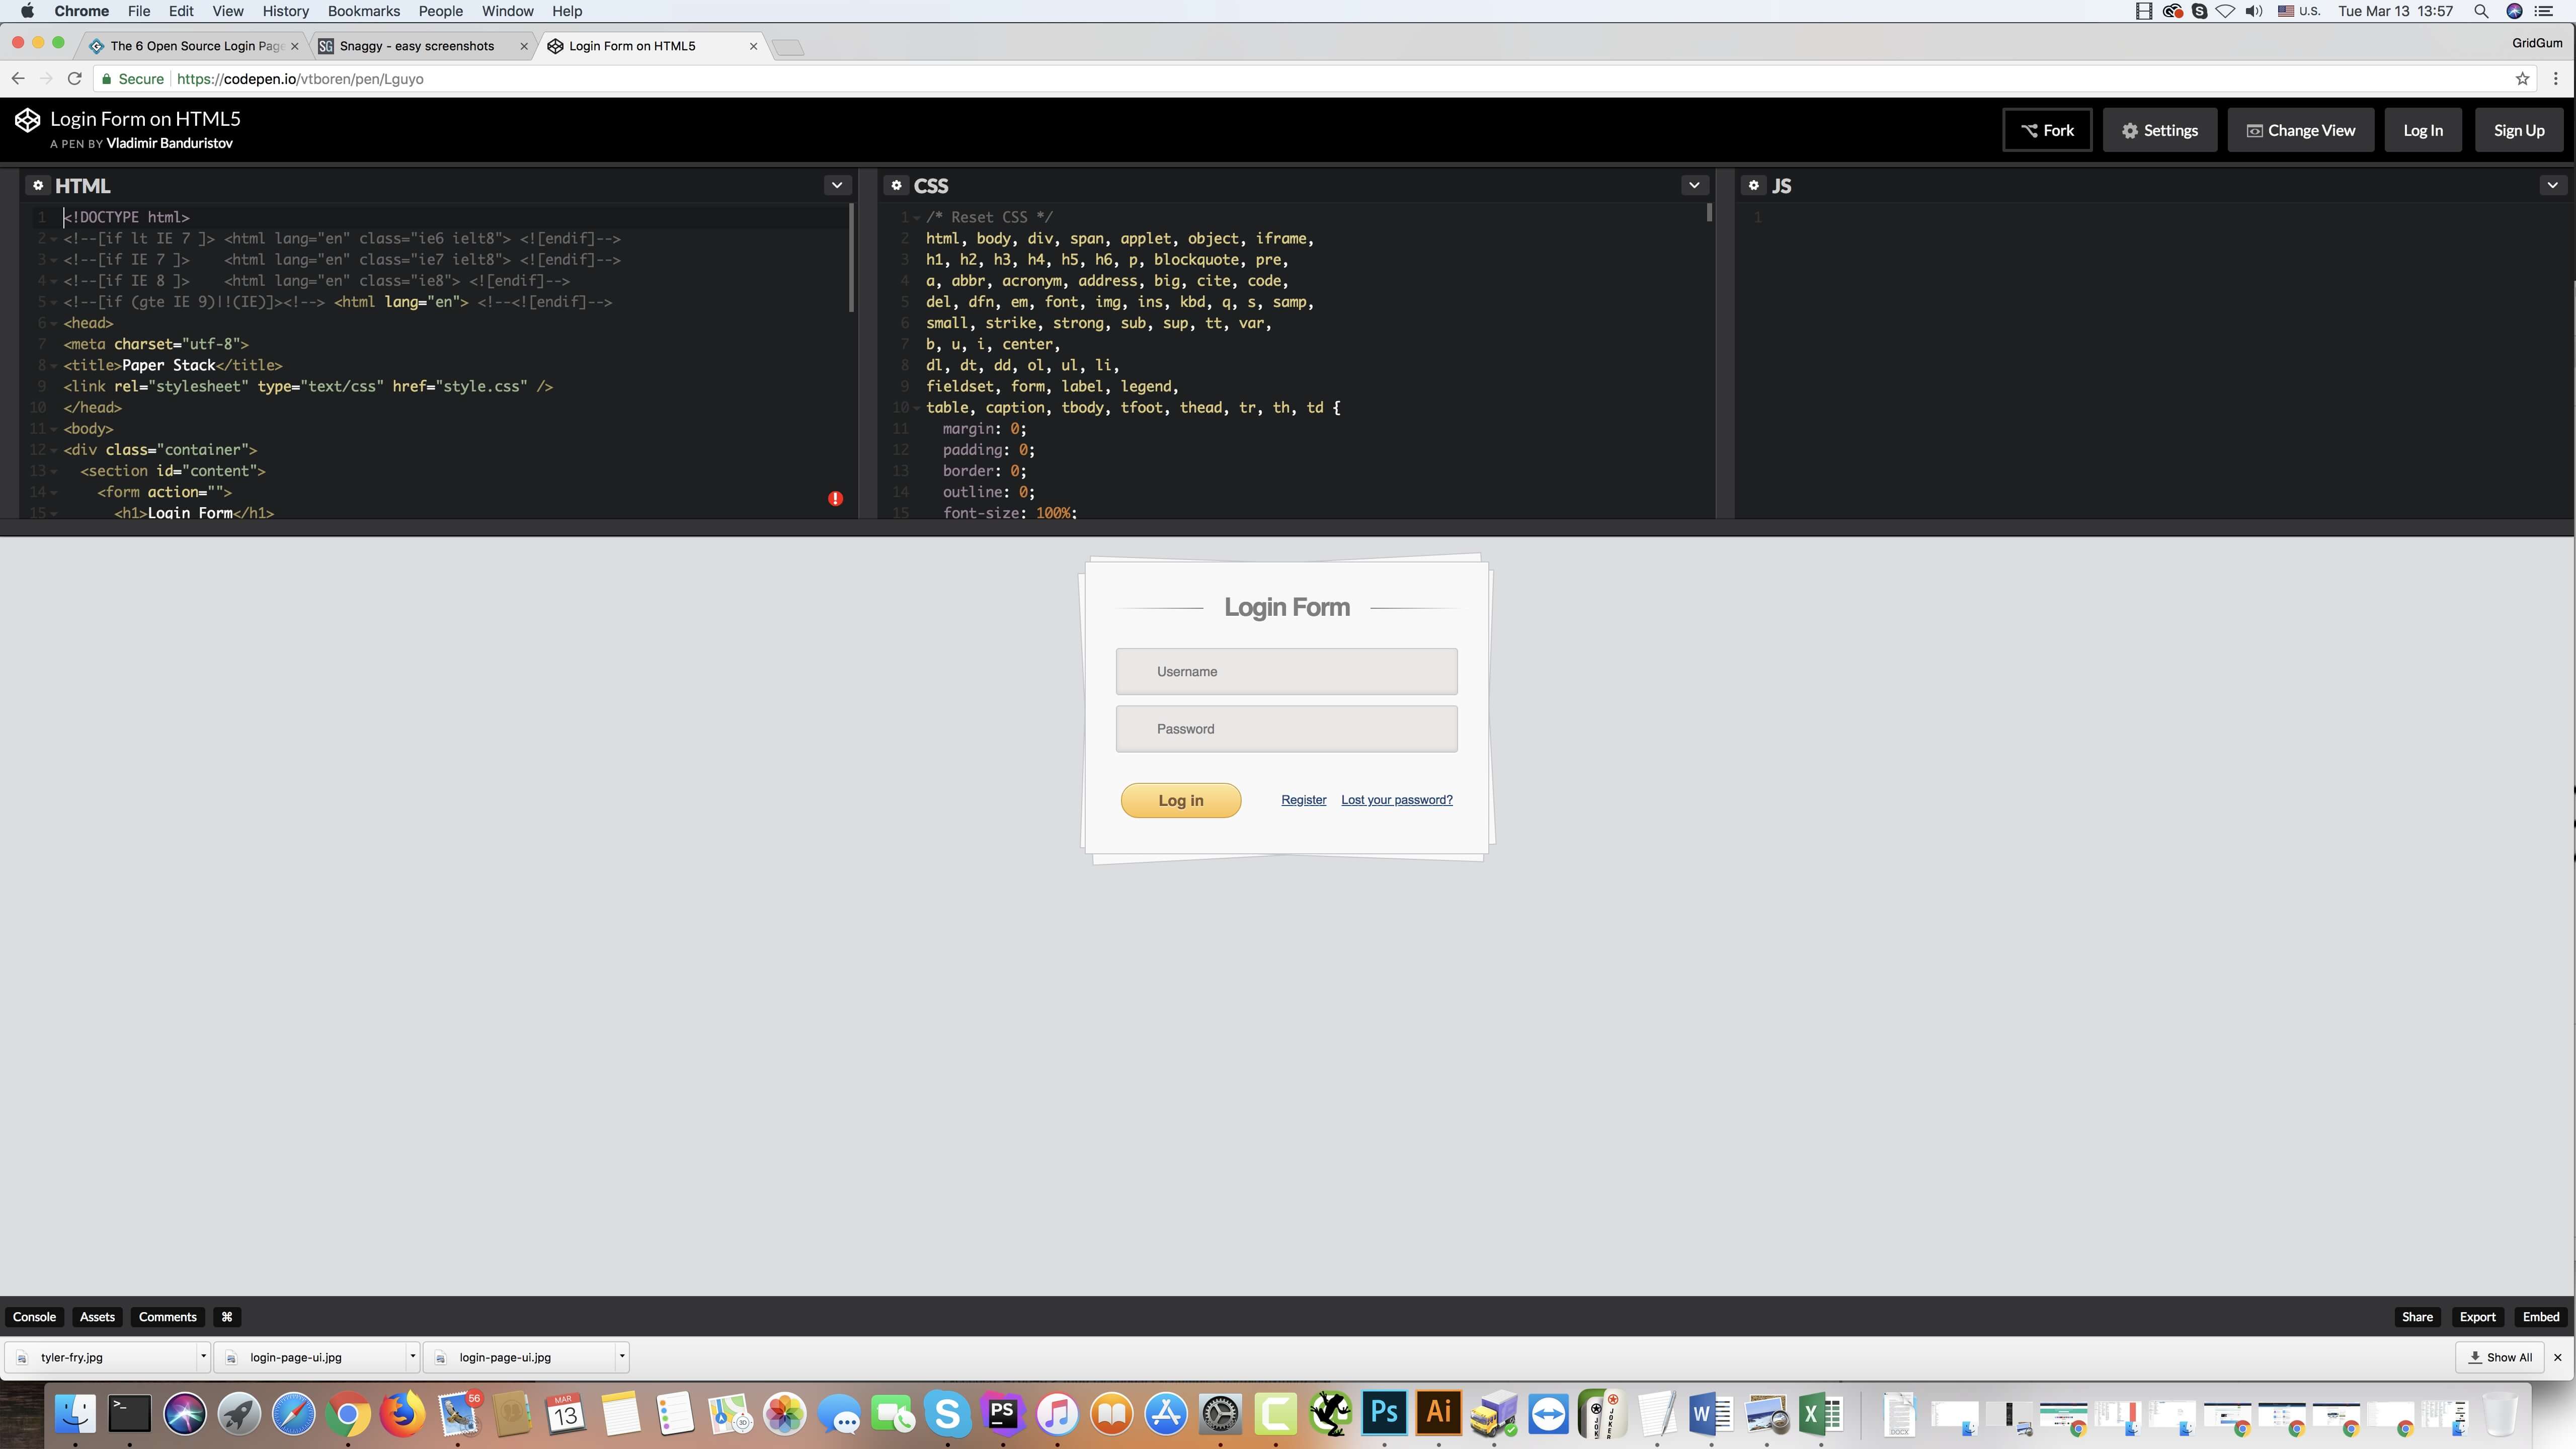Open Microsoft Word from the dock
Viewport: 2576px width, 1449px height.
point(1711,1414)
